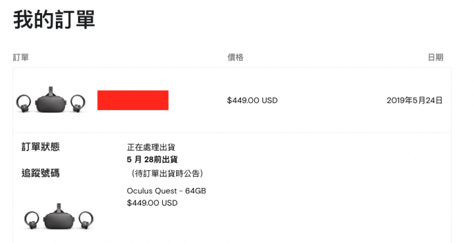The height and width of the screenshot is (243, 473).
Task: Click the 日期 column header
Action: click(436, 57)
